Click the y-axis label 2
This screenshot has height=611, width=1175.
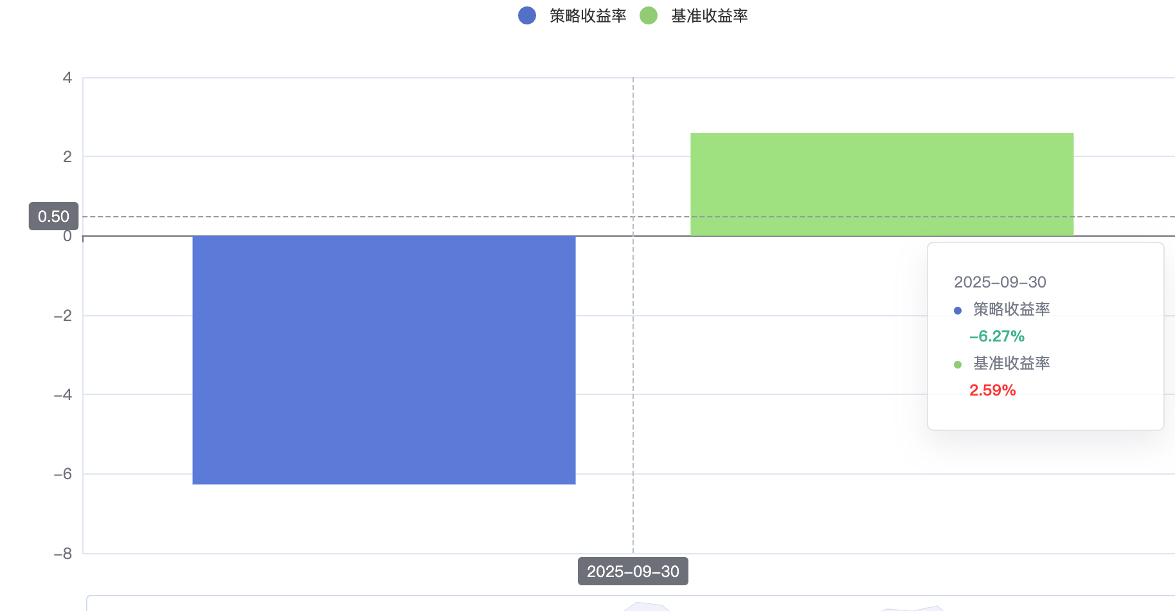tap(67, 156)
